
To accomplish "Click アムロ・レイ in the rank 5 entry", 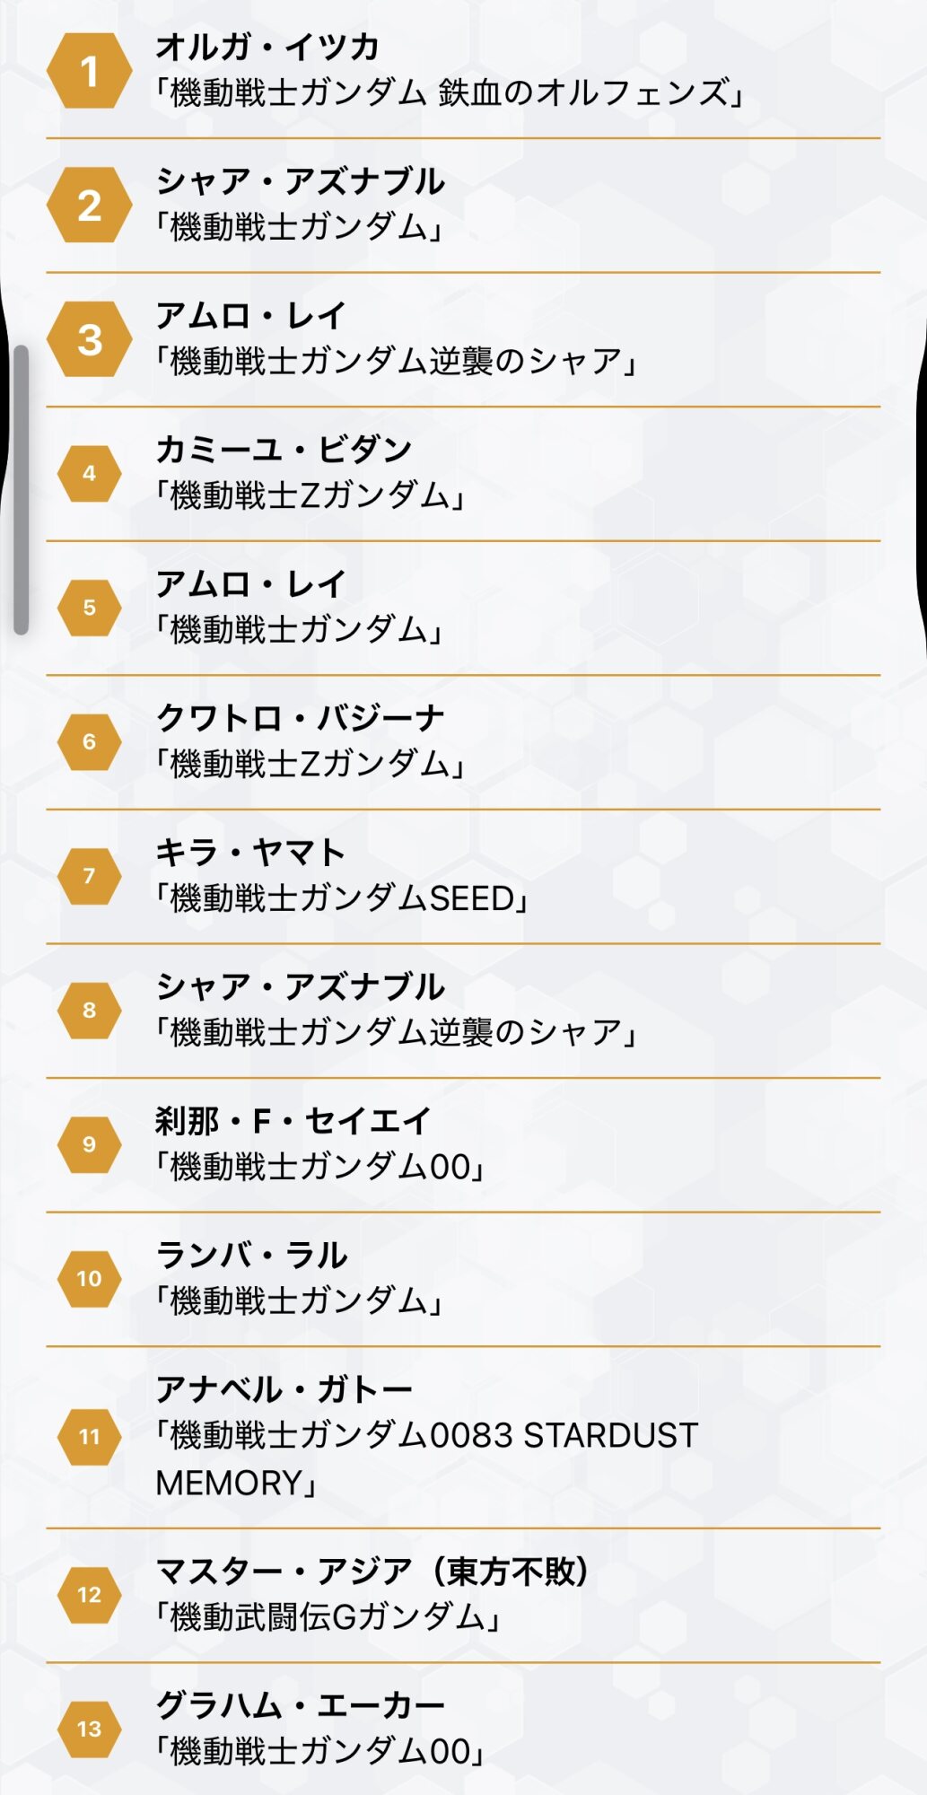I will click(250, 584).
